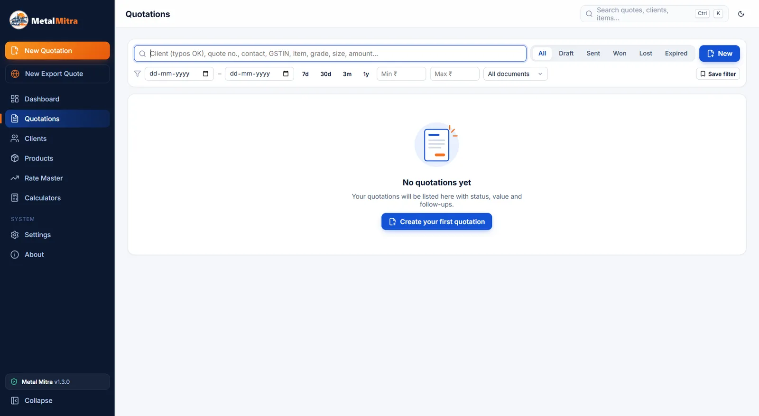Click the shield icon beside Metal Mitra v1.3.0
The width and height of the screenshot is (759, 416).
pyautogui.click(x=14, y=382)
